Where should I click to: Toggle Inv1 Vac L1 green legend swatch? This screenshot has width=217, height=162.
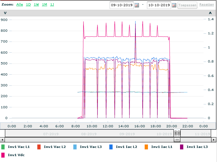pos(3,147)
